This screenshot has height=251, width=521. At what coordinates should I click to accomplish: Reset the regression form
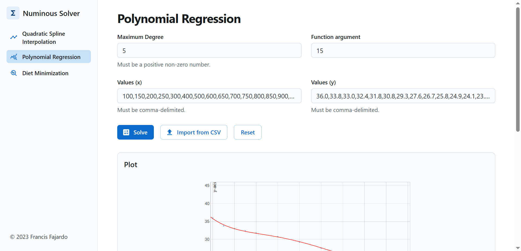(x=247, y=132)
